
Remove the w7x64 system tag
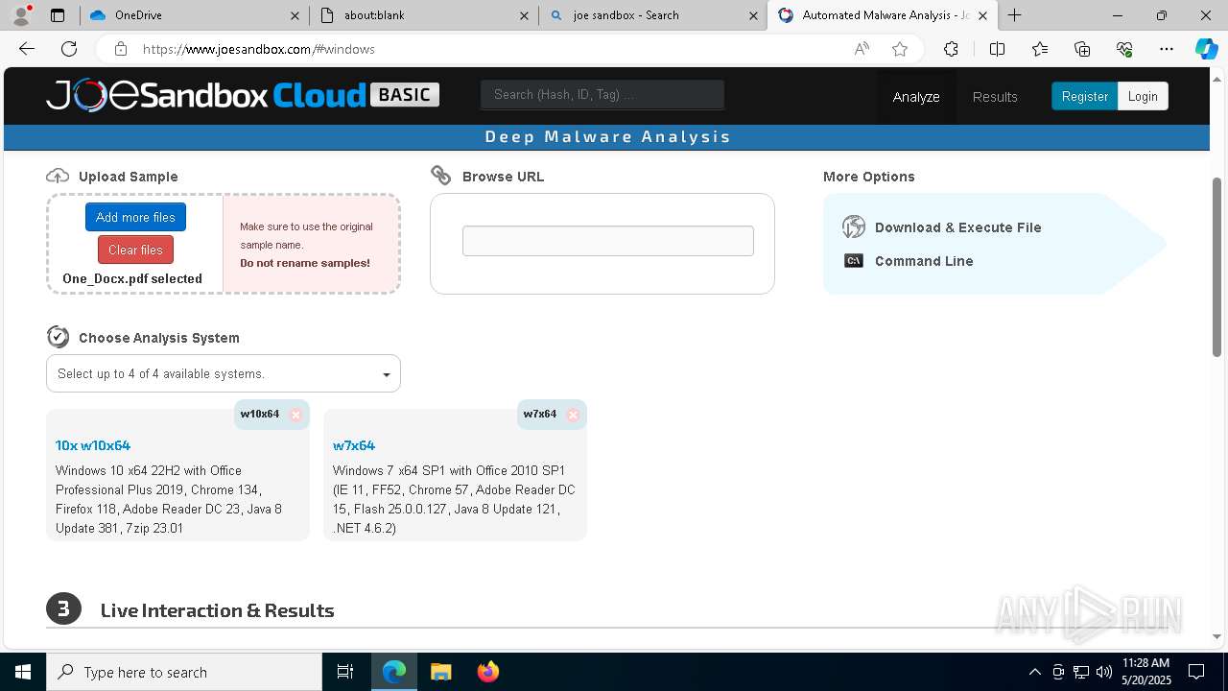(573, 415)
